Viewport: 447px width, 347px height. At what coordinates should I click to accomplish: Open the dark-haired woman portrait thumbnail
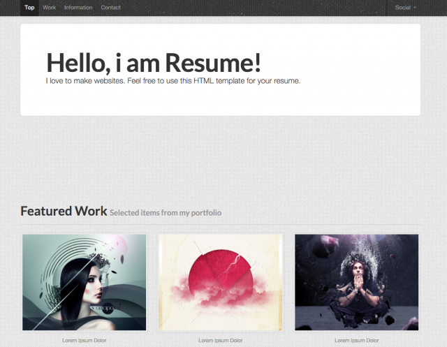[x=84, y=282]
